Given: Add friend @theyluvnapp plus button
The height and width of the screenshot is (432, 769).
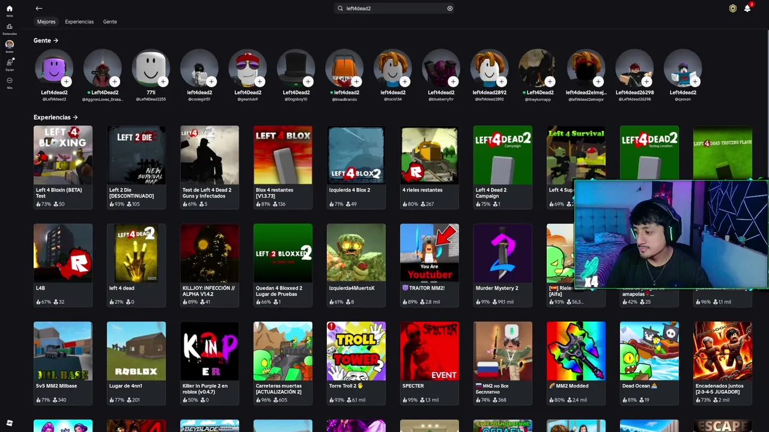Looking at the screenshot, I should (x=550, y=82).
